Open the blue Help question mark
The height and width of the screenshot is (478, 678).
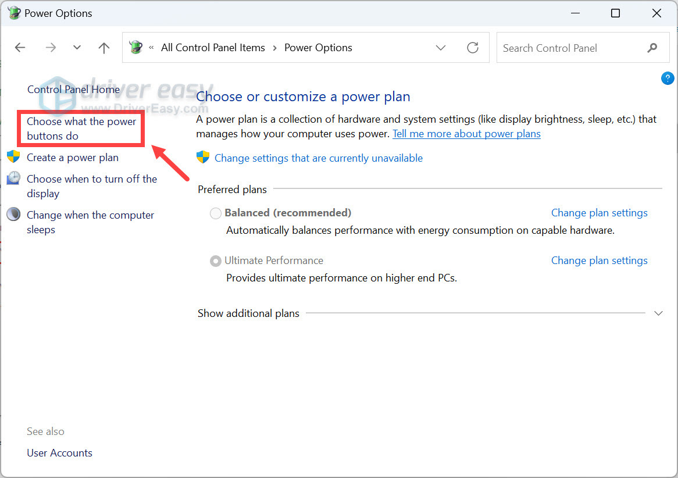click(668, 78)
